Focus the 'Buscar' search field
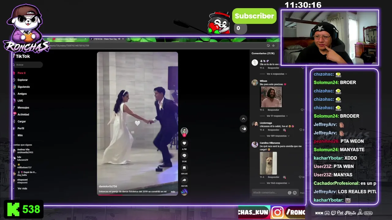Viewport: 392px width, 220px height. point(28,65)
